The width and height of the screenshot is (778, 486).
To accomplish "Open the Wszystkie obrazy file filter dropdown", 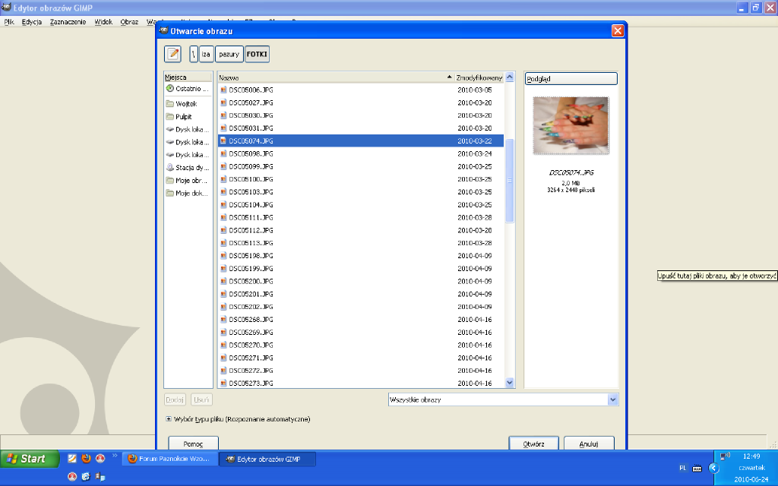I will [x=503, y=399].
